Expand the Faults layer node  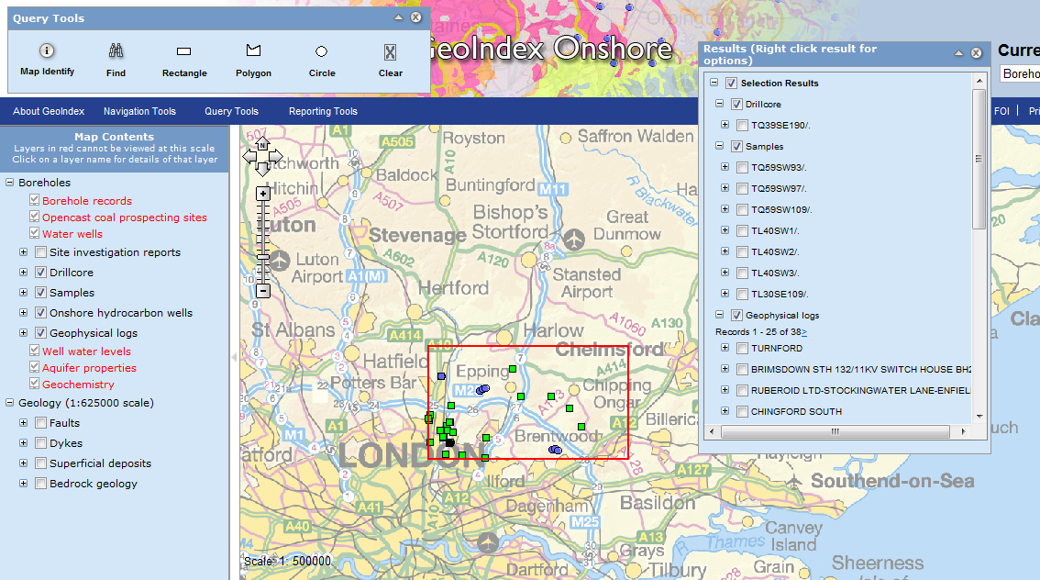(23, 423)
